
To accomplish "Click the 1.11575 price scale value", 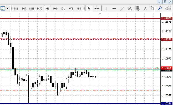I will (x=167, y=22).
